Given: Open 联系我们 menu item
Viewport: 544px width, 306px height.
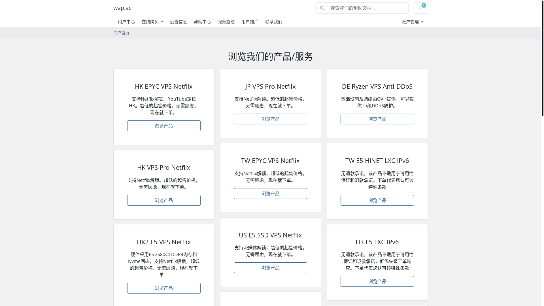Looking at the screenshot, I should [274, 22].
